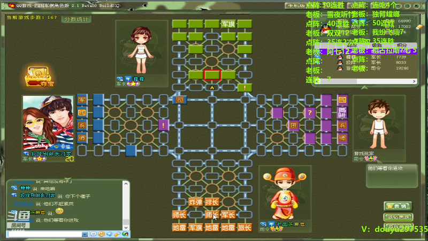428x241 pixels.
Task: Expand the chat input dropdown arrow
Action: coord(85,235)
